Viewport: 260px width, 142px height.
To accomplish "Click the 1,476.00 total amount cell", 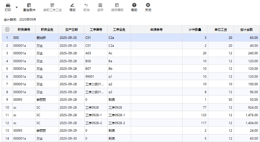I will [246, 115].
